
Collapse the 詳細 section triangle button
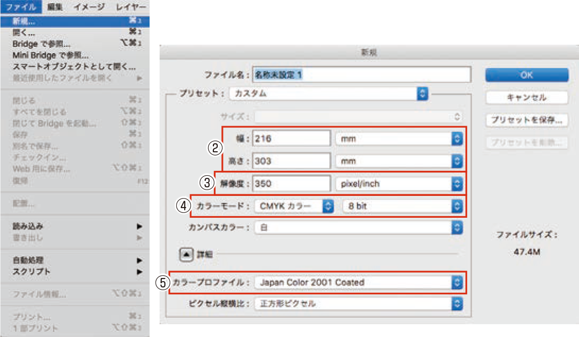(x=186, y=254)
